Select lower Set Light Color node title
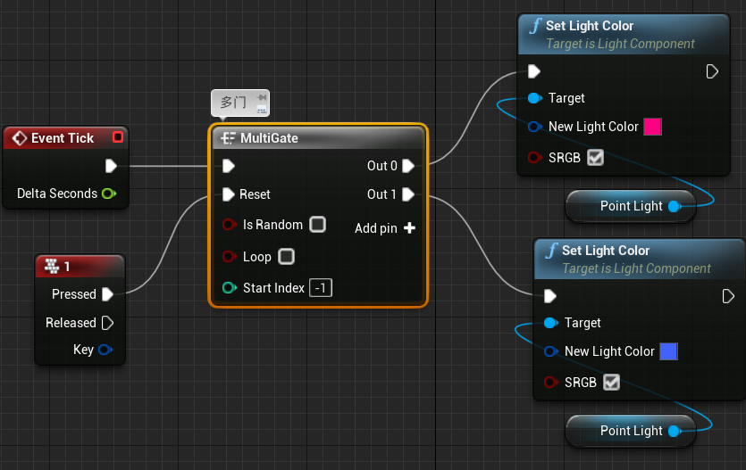Image resolution: width=746 pixels, height=470 pixels. pos(606,251)
